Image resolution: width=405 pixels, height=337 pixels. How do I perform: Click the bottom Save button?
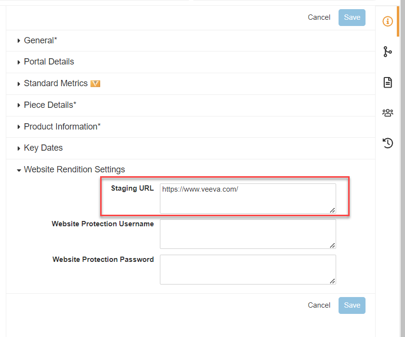352,305
